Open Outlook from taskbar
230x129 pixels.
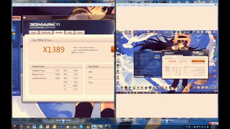point(54,127)
